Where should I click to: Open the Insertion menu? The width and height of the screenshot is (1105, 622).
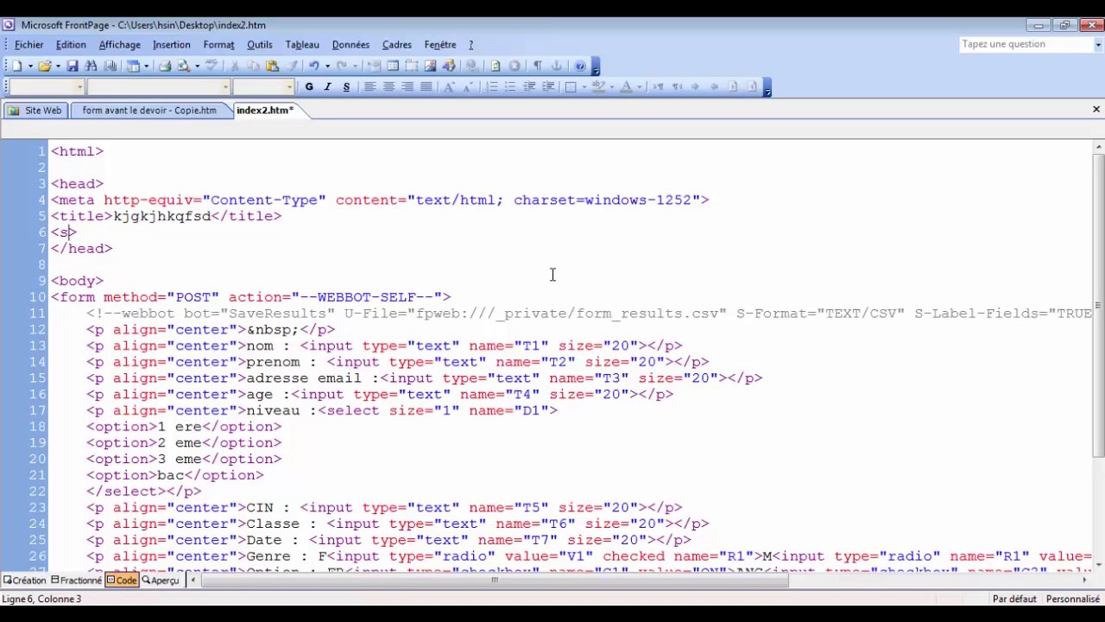click(171, 45)
